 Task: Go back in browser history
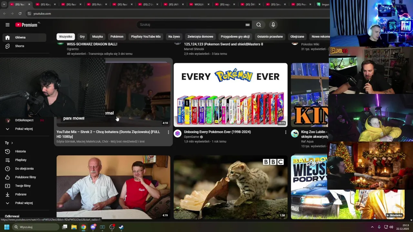pos(5,14)
